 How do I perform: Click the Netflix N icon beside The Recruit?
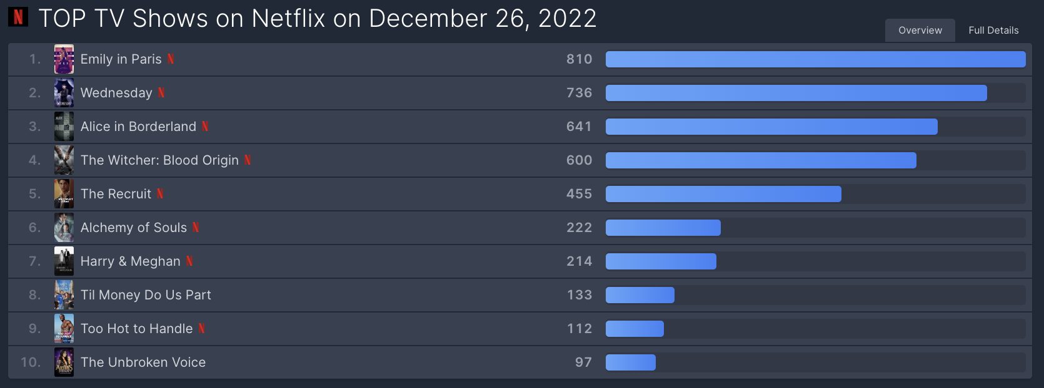pos(160,194)
